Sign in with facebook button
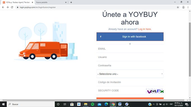The height and width of the screenshot is (107, 191). [130, 37]
